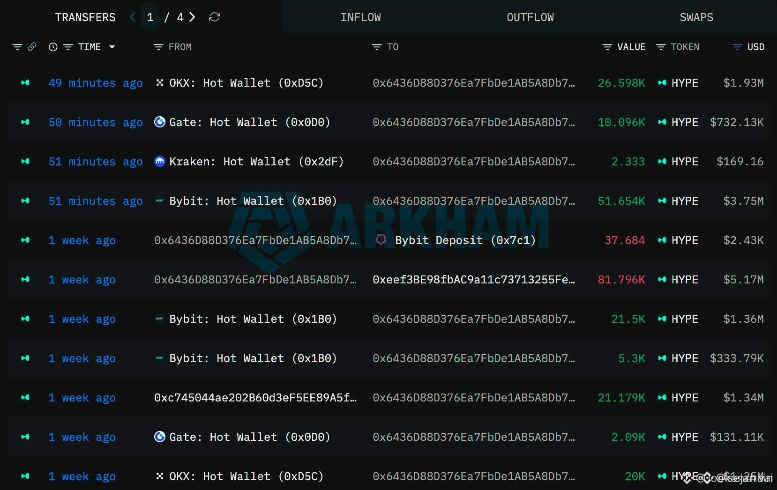Open the Gate Hot Wallet sender from 50 minutes ago

pyautogui.click(x=250, y=122)
